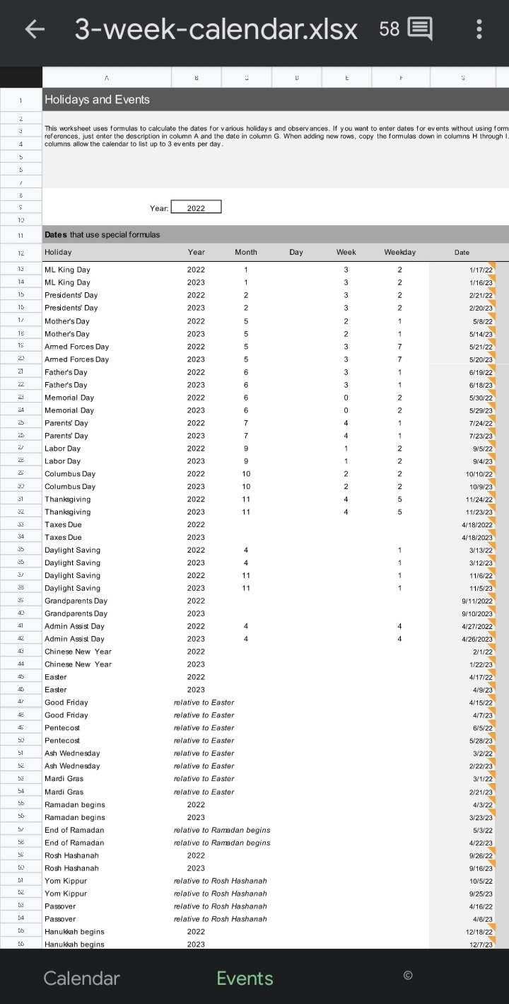509x1004 pixels.
Task: Select date cell 1/17/22
Action: pyautogui.click(x=463, y=270)
